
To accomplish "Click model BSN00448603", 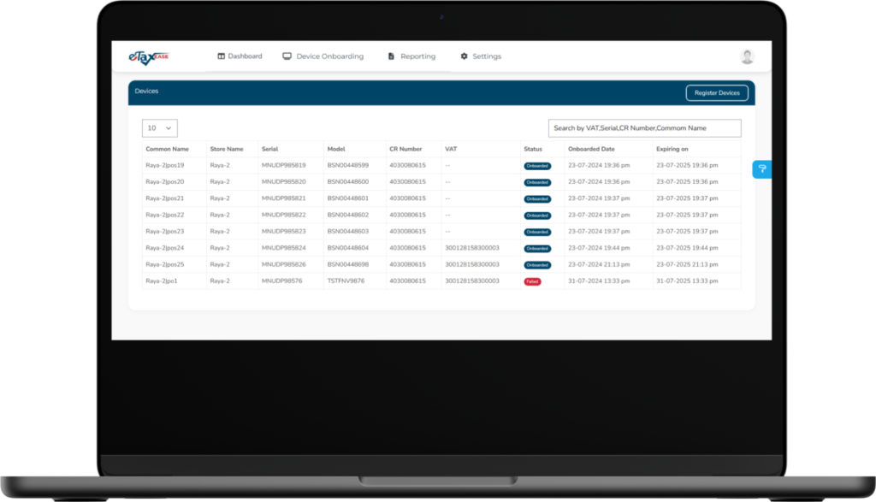I will coord(348,231).
